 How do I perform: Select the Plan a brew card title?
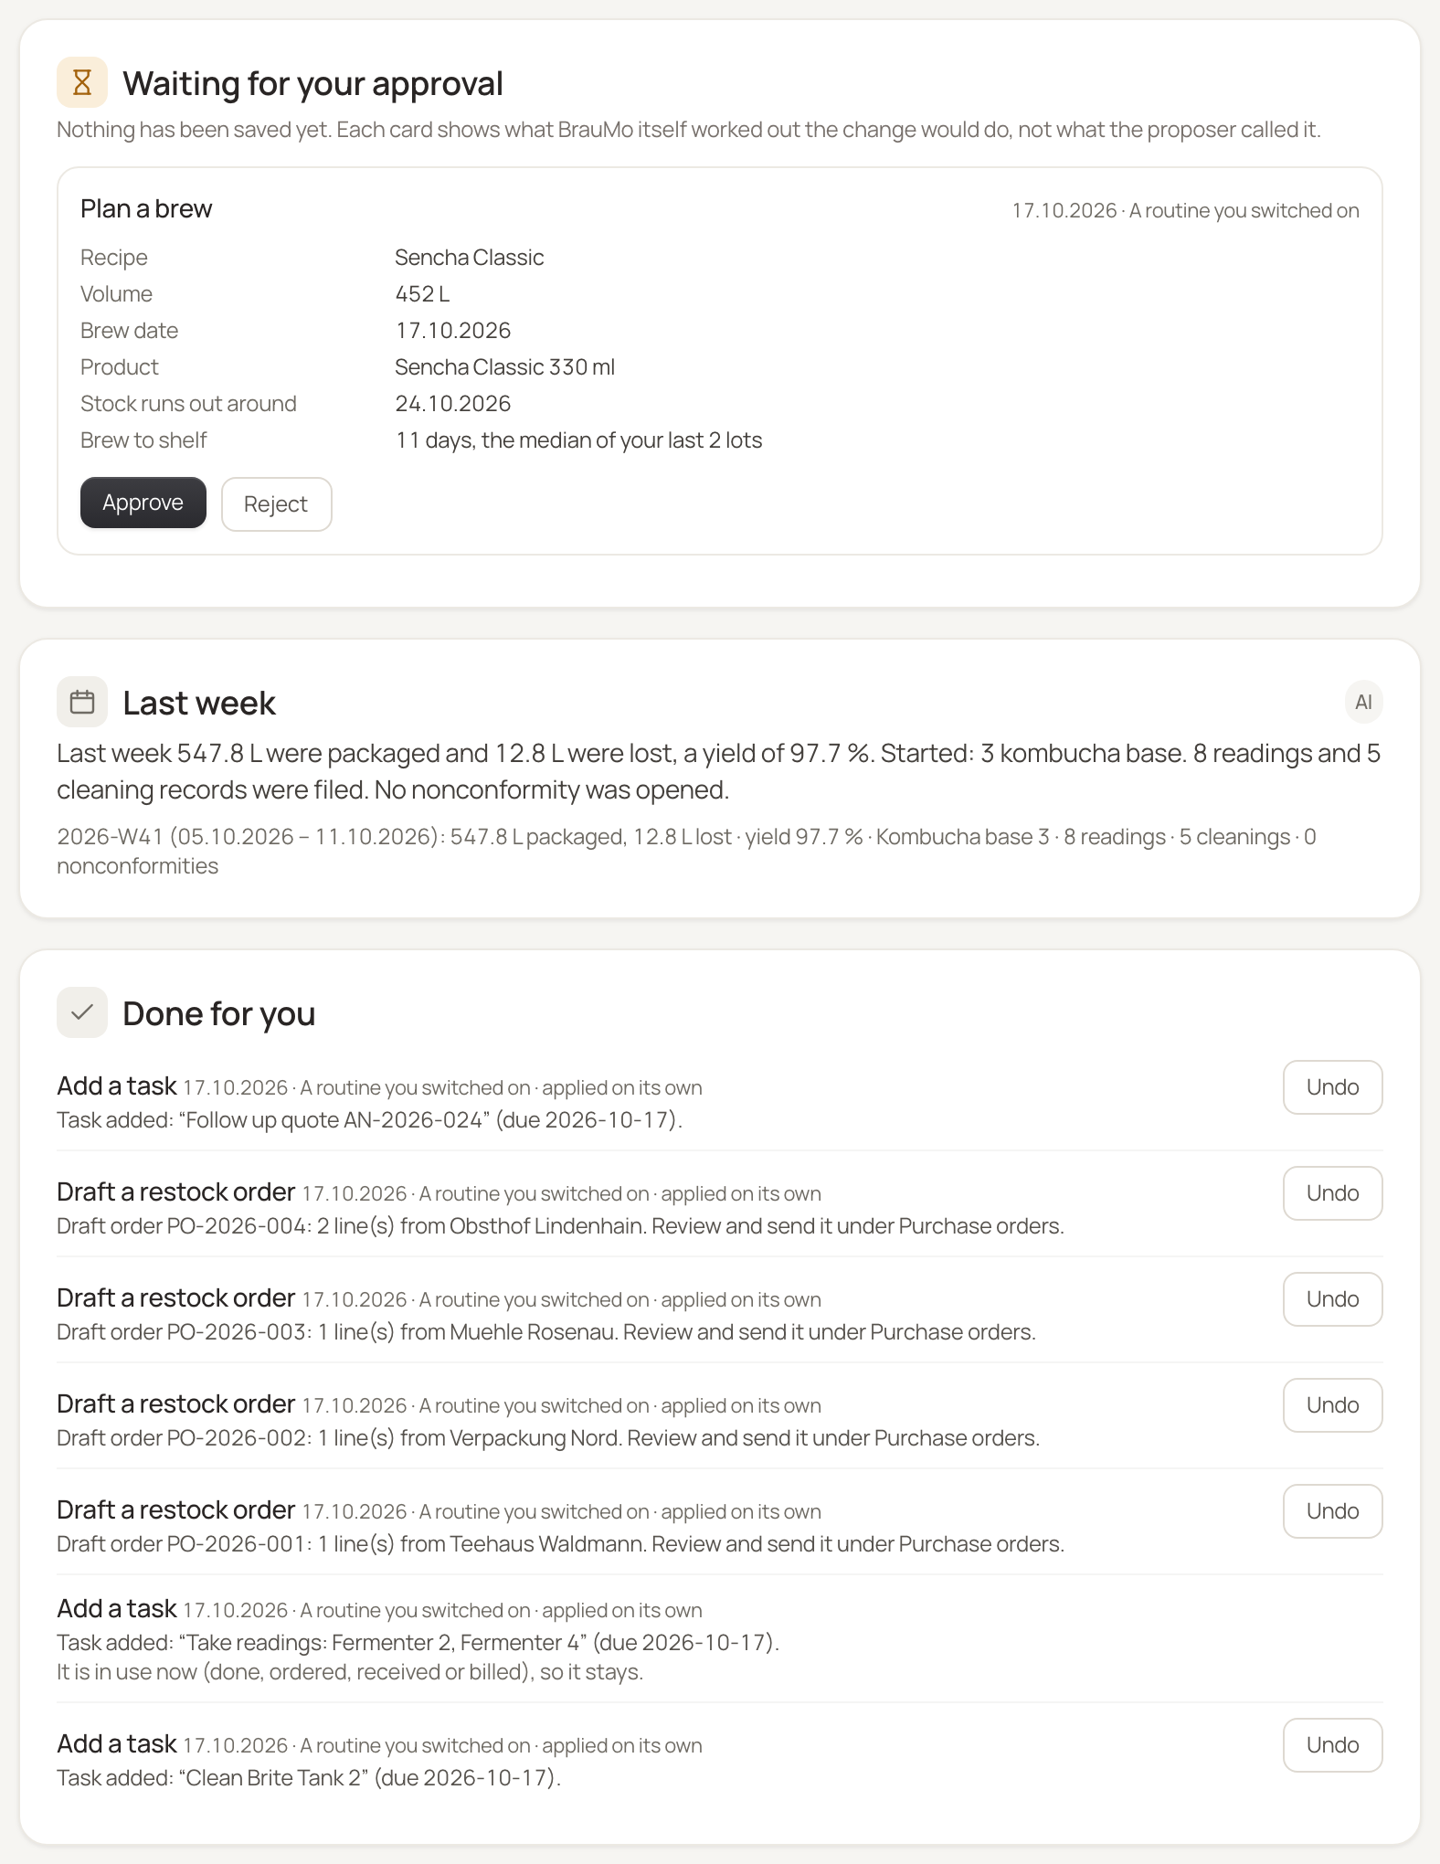146,209
